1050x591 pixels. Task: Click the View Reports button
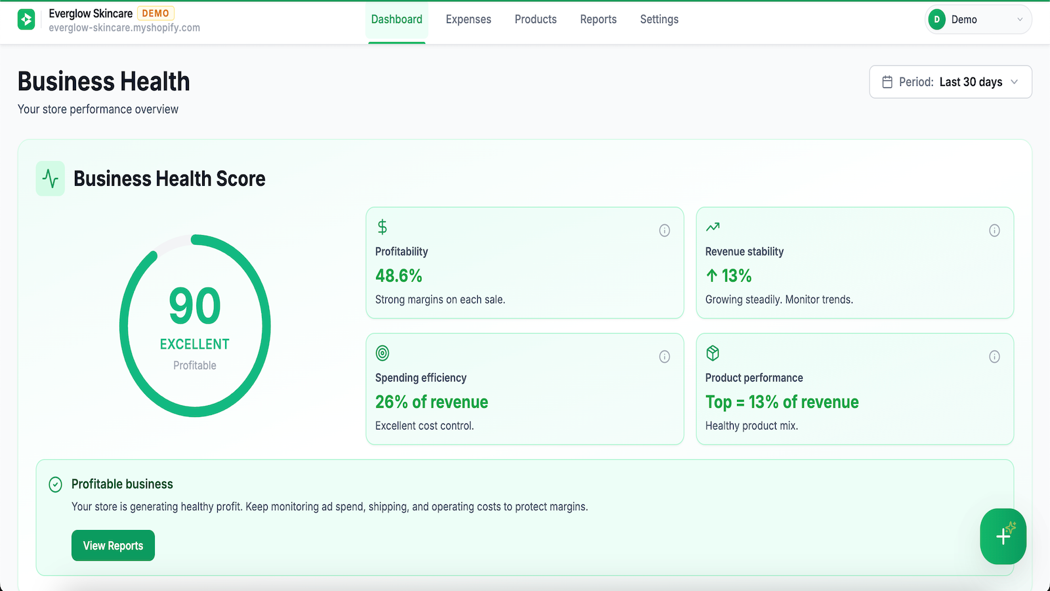point(113,546)
